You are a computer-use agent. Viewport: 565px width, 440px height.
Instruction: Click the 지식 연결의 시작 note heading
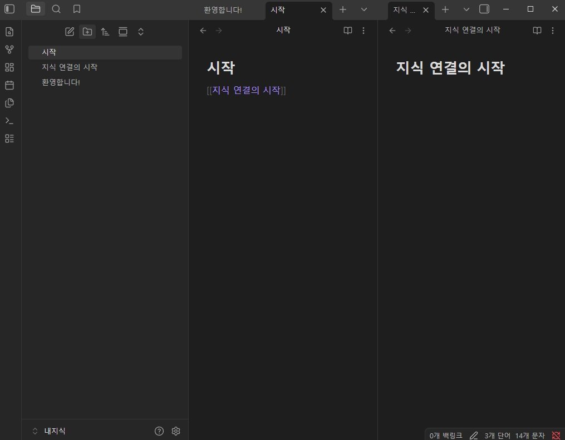(x=450, y=68)
